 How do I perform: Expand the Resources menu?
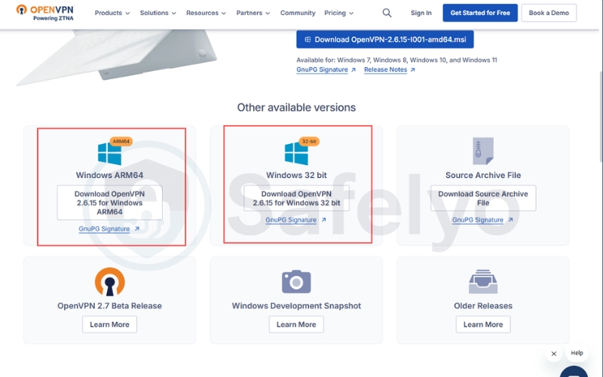point(206,13)
